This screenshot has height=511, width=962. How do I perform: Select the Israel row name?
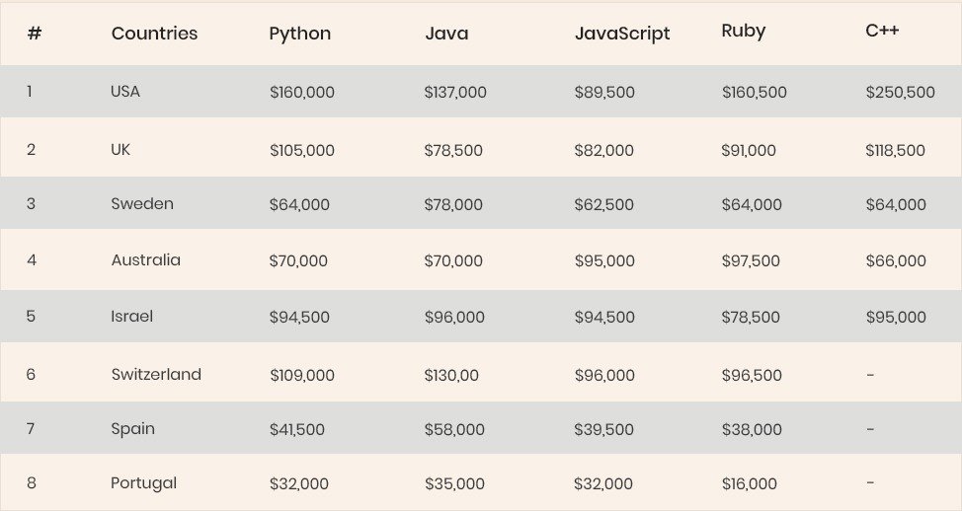[x=132, y=316]
